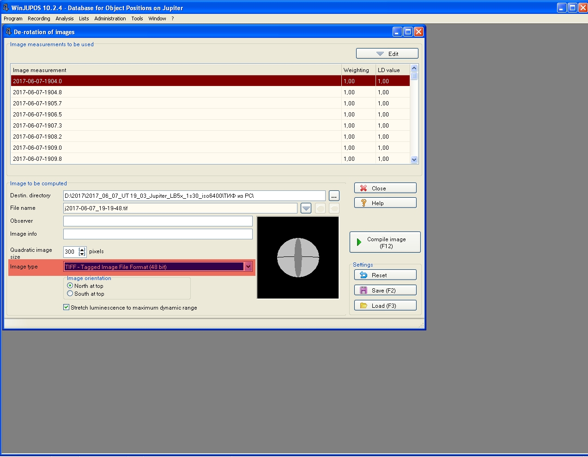Expand the Image type dropdown

coord(248,267)
